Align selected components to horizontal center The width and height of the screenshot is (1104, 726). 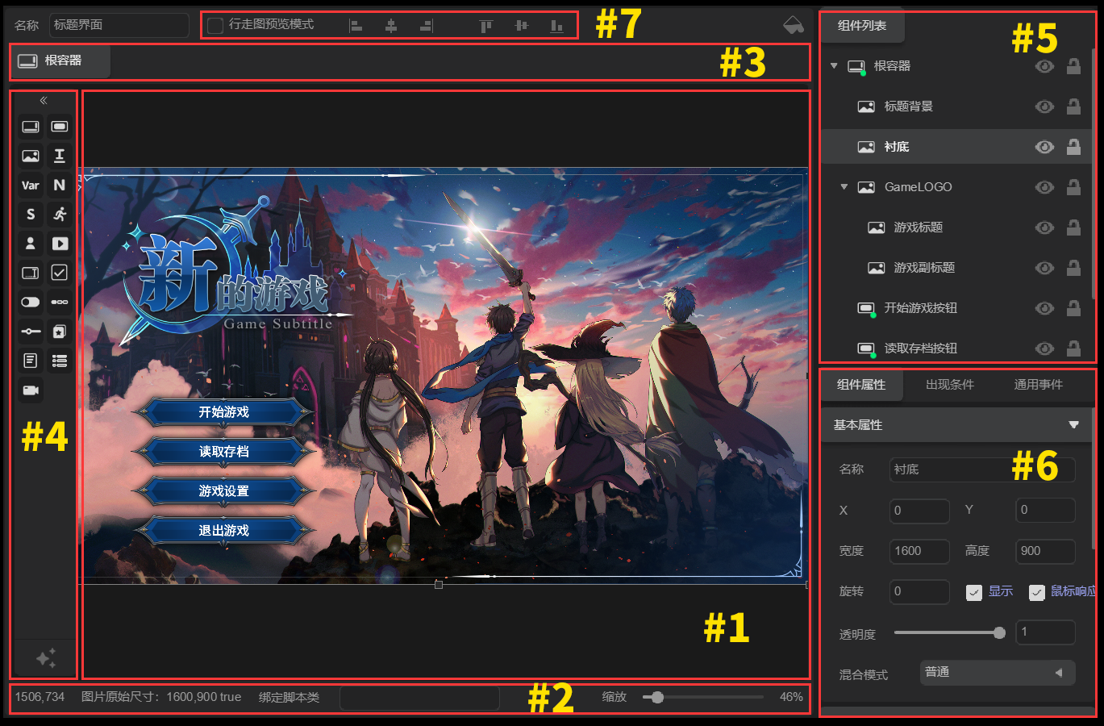click(391, 26)
